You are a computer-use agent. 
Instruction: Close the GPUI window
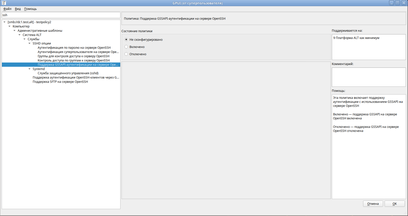pos(404,3)
